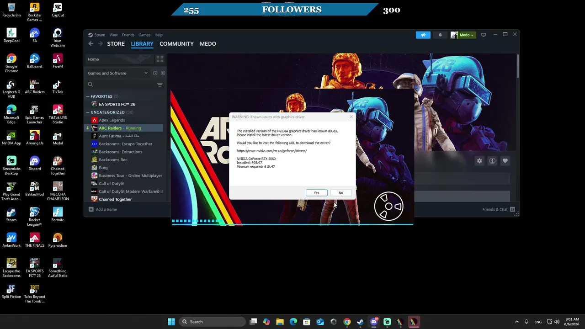
Task: Open Steam announcements megaphone button
Action: (x=423, y=35)
